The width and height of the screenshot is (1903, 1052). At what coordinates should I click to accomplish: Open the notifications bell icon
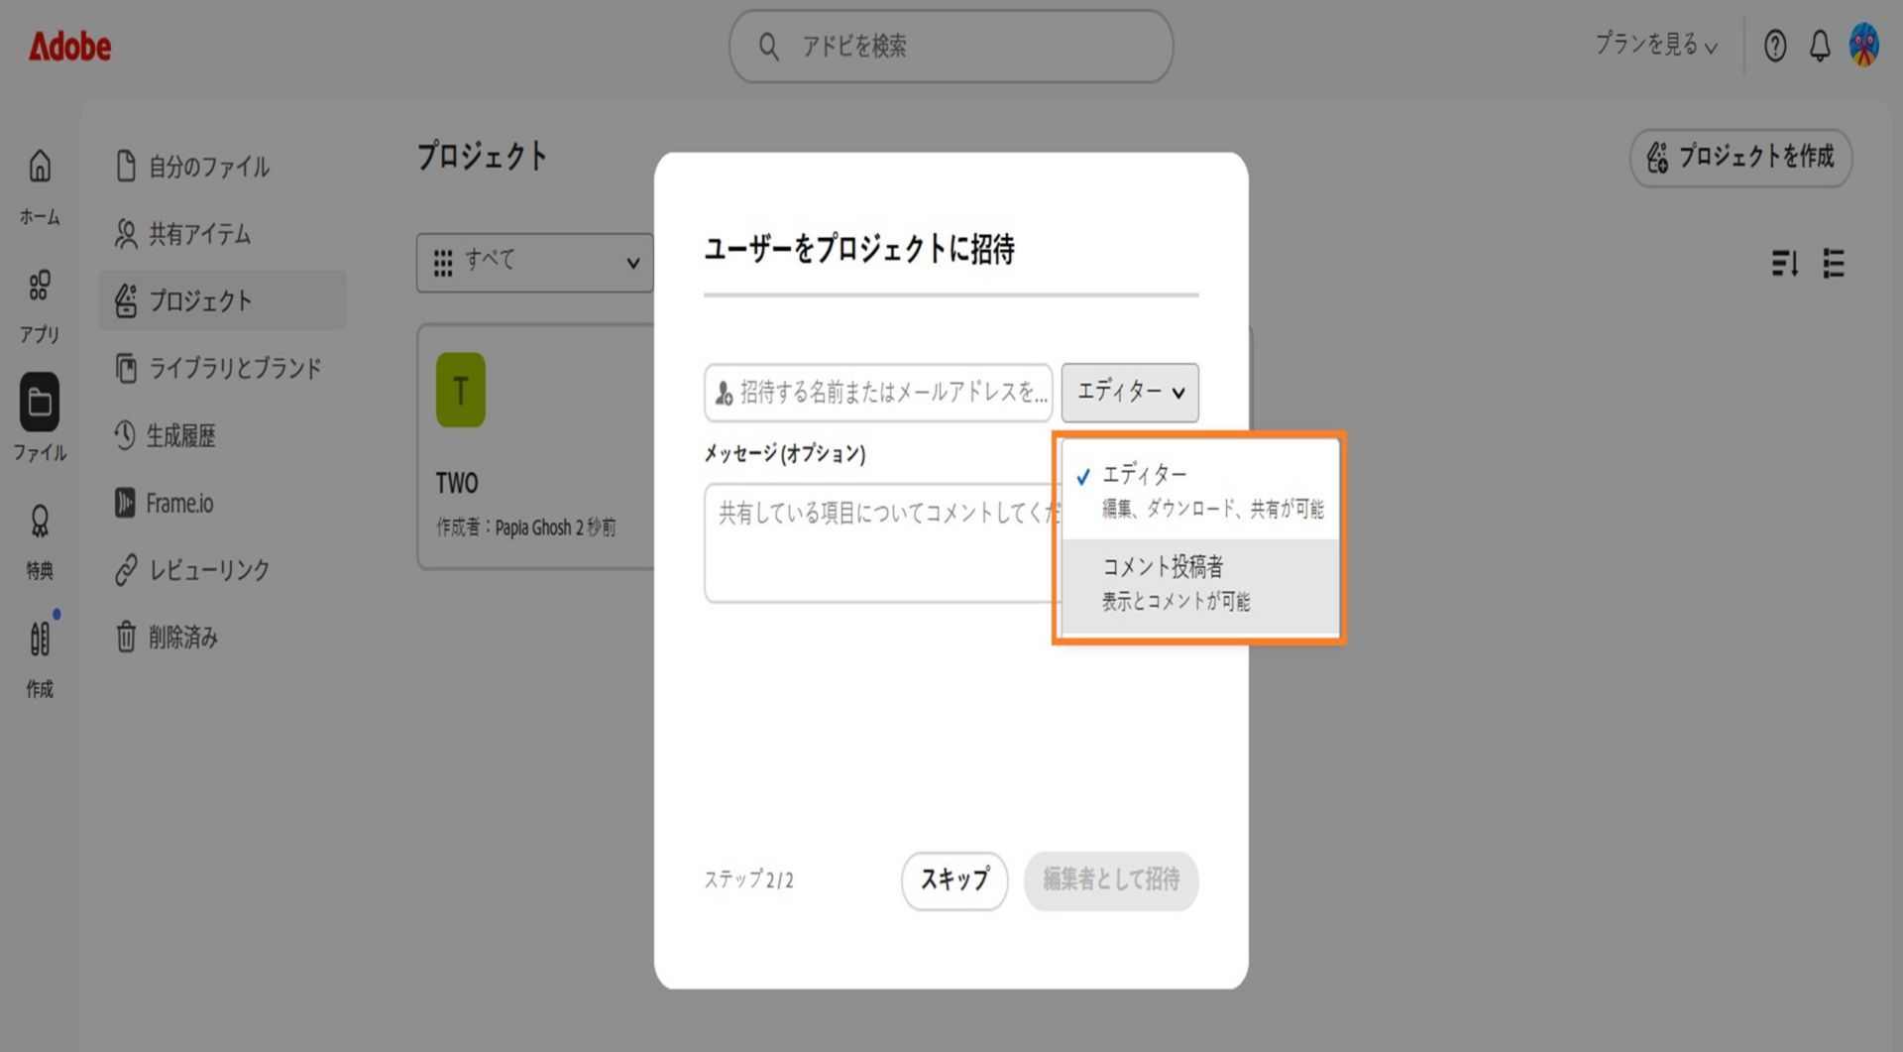(1820, 46)
